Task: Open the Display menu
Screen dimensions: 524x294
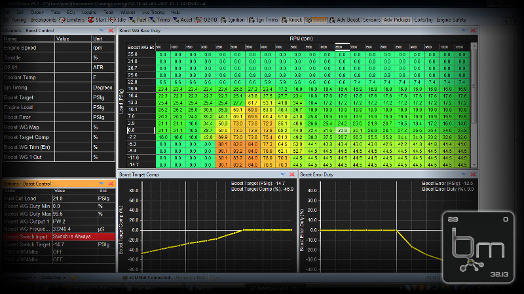Action: point(37,12)
